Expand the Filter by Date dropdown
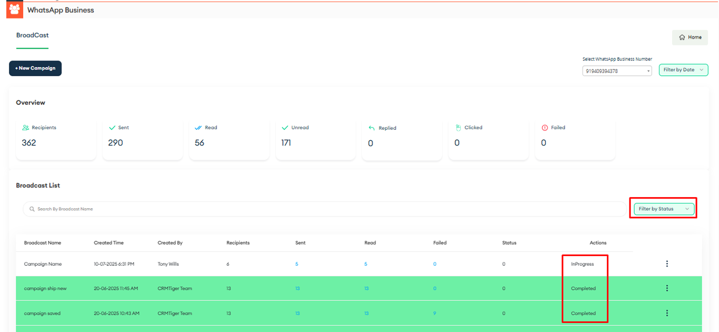 tap(683, 70)
